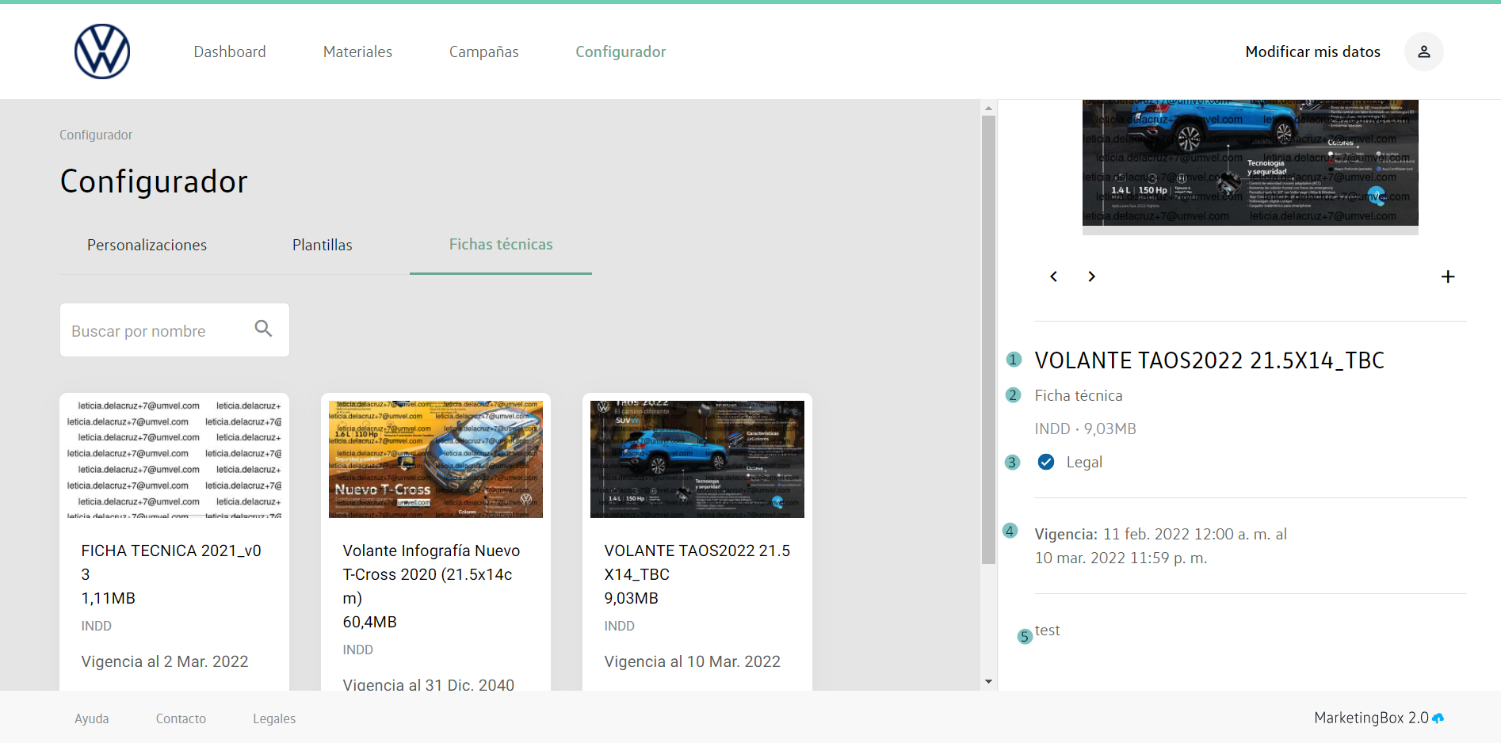Click the list scrollbar down arrow
Image resolution: width=1501 pixels, height=743 pixels.
[988, 681]
